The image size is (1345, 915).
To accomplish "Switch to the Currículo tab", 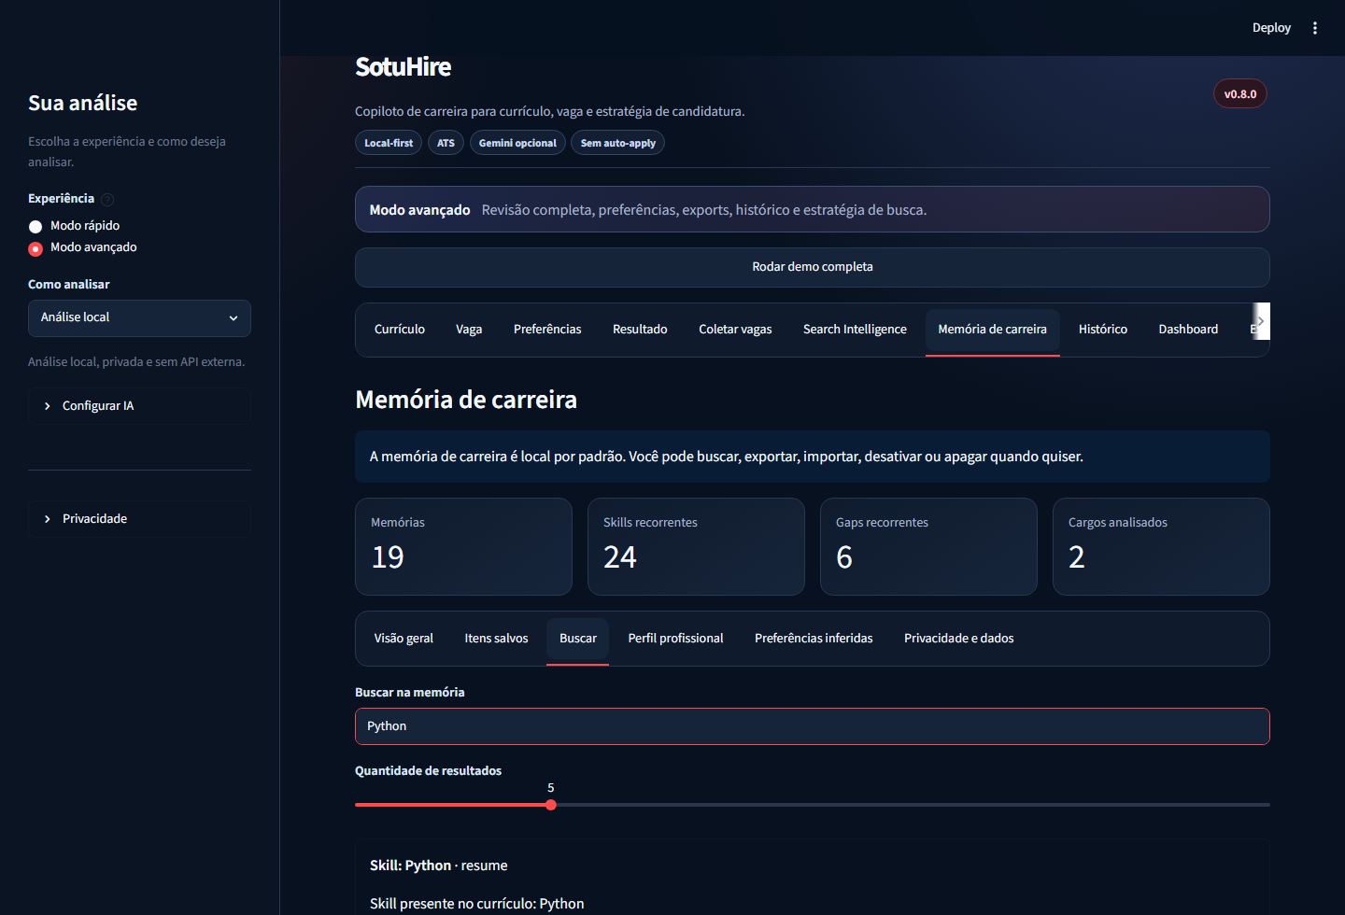I will click(x=400, y=330).
